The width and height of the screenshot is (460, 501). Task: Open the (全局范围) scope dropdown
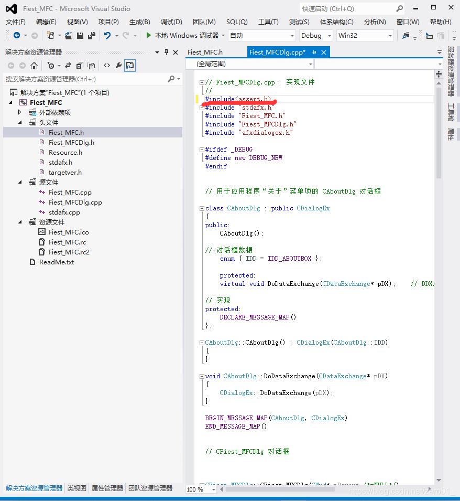coord(310,64)
